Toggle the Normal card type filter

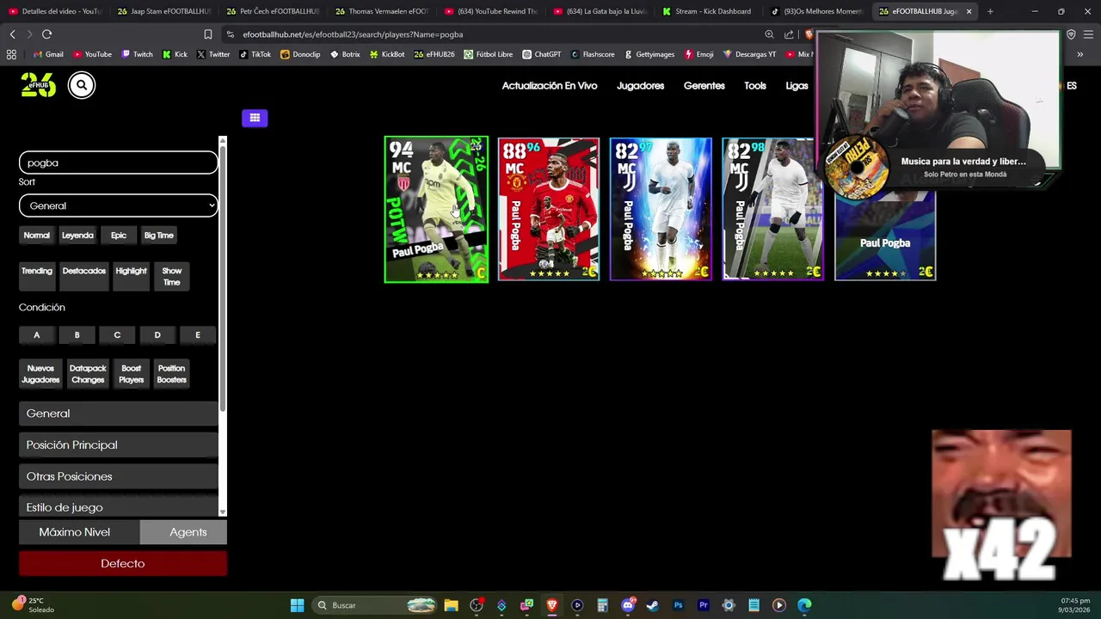pyautogui.click(x=37, y=236)
